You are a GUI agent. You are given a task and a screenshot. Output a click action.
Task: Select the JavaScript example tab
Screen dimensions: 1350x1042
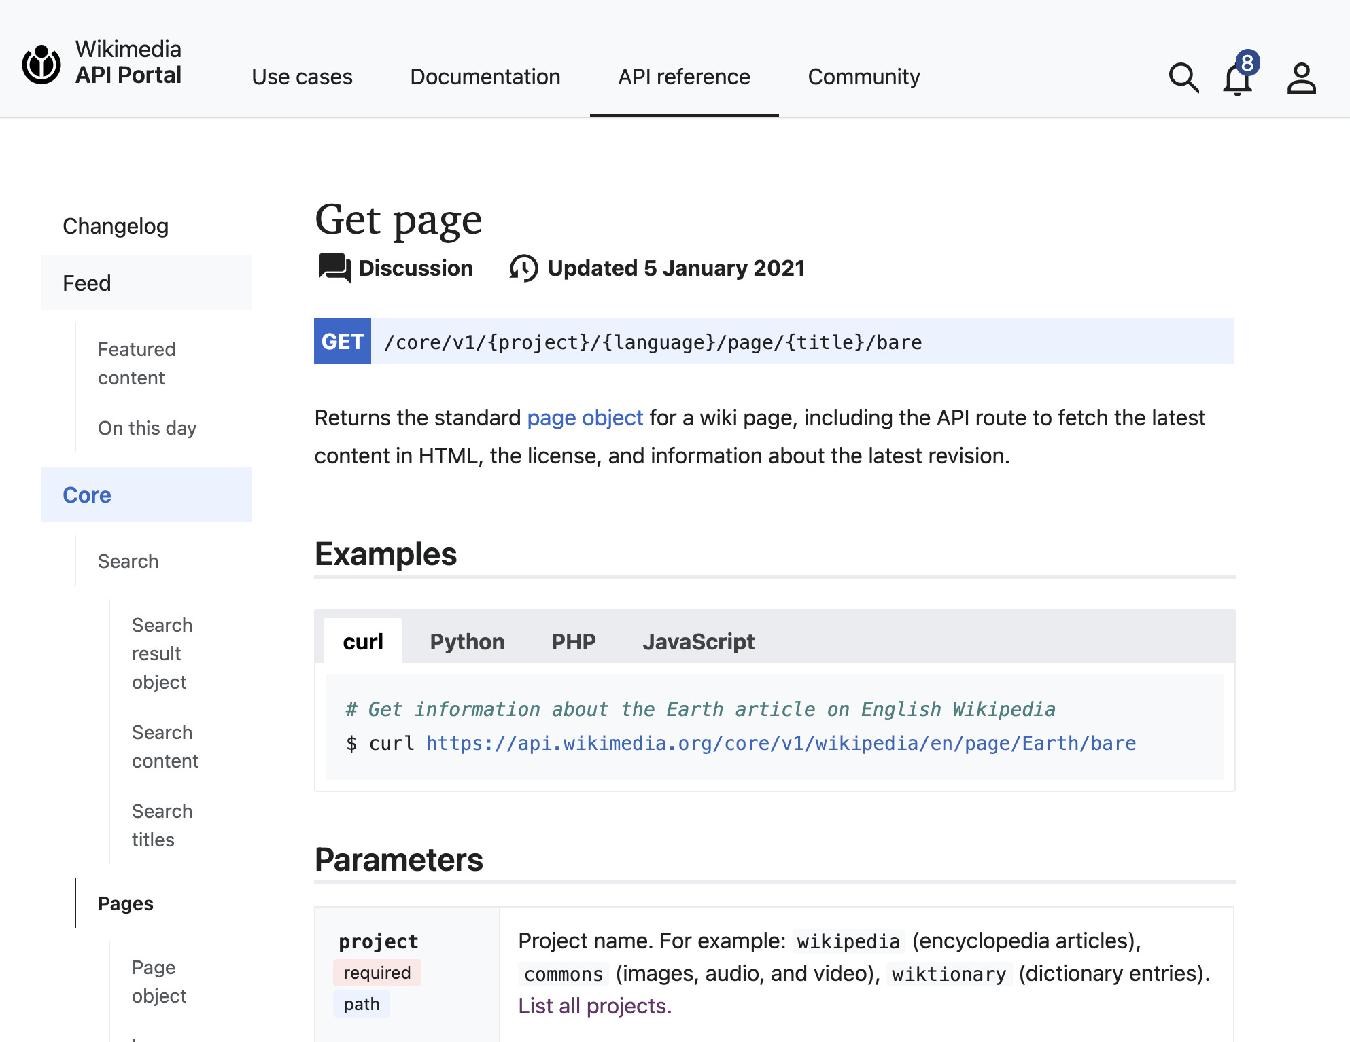click(x=698, y=641)
